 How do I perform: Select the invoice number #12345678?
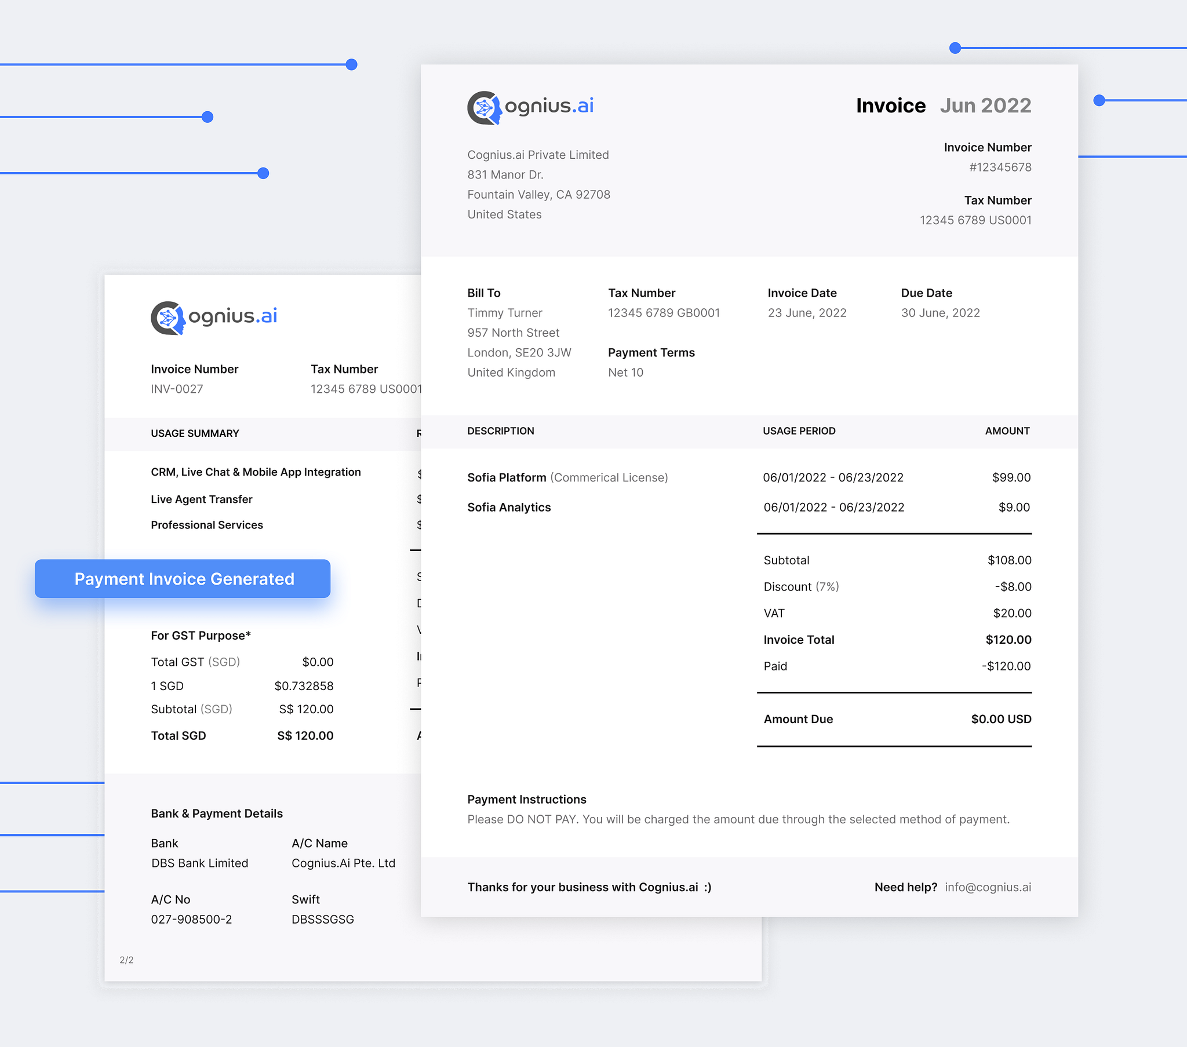pyautogui.click(x=1000, y=167)
